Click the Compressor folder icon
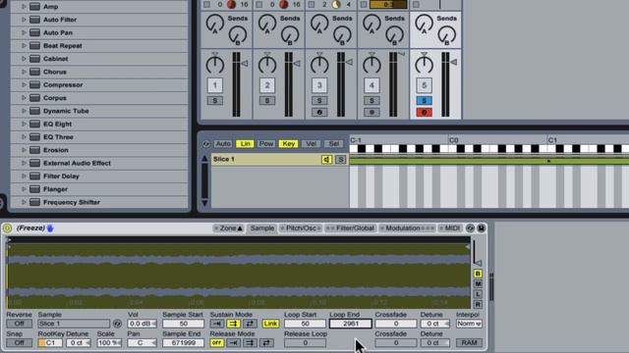This screenshot has height=353, width=629. (35, 85)
